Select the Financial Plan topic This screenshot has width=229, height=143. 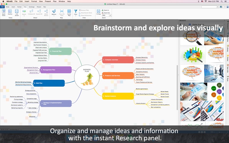point(60,51)
